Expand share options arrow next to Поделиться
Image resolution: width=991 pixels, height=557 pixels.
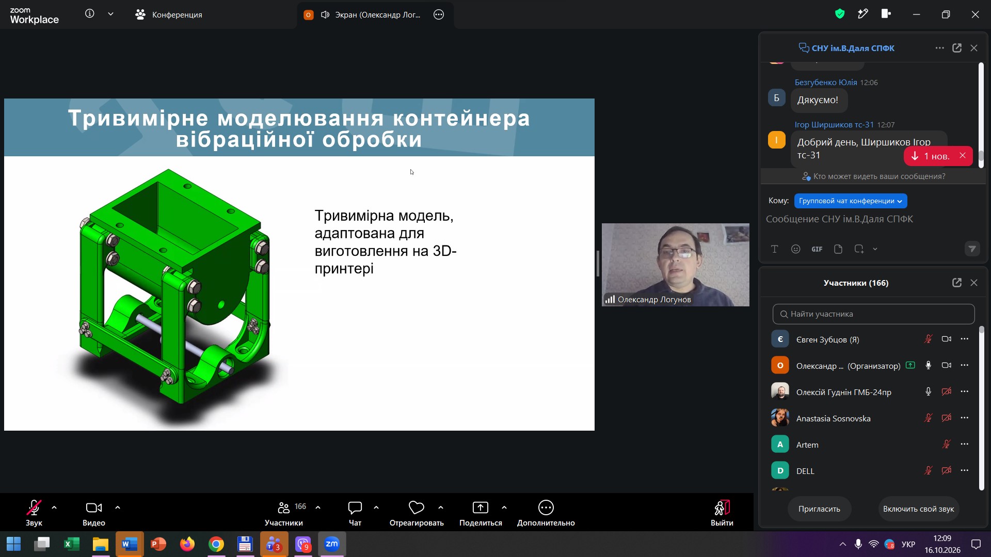(504, 507)
